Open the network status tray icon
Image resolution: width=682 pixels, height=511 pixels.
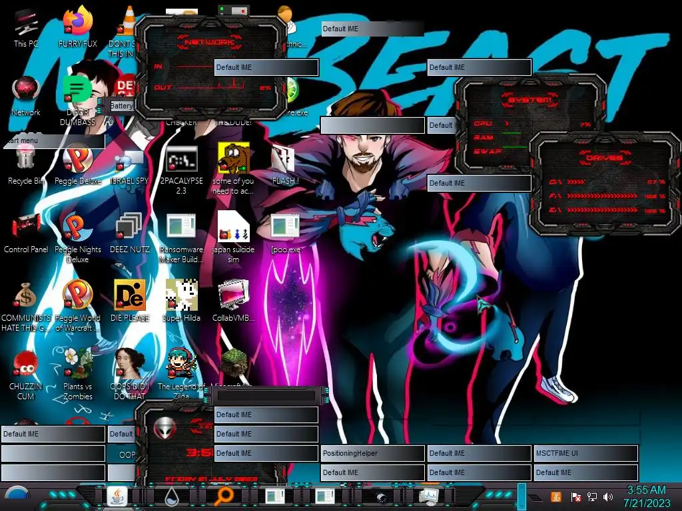point(591,496)
